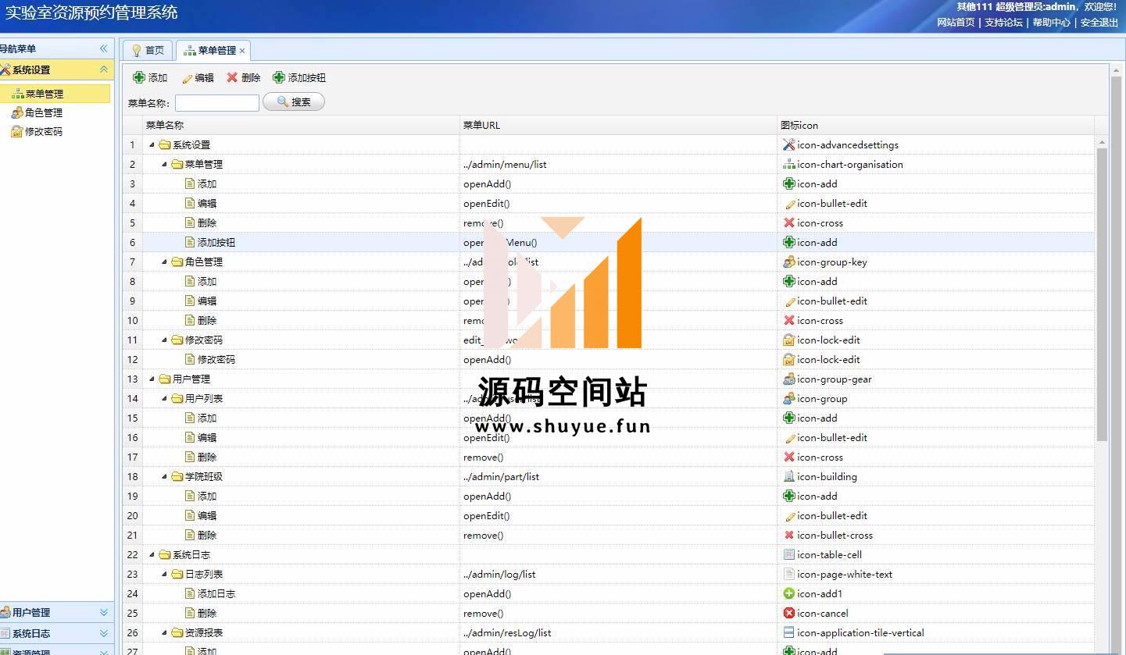The width and height of the screenshot is (1126, 655).
Task: Switch to the 首页 tab
Action: click(148, 50)
